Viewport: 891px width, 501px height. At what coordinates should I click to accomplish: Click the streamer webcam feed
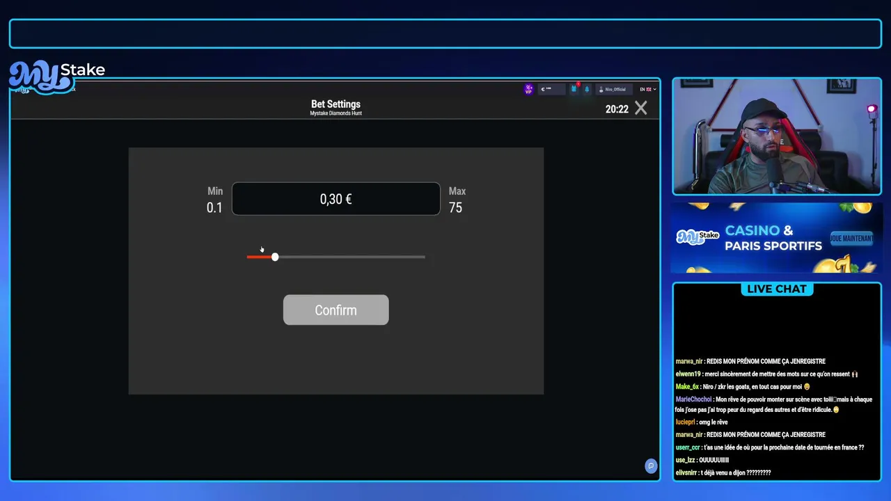click(777, 136)
